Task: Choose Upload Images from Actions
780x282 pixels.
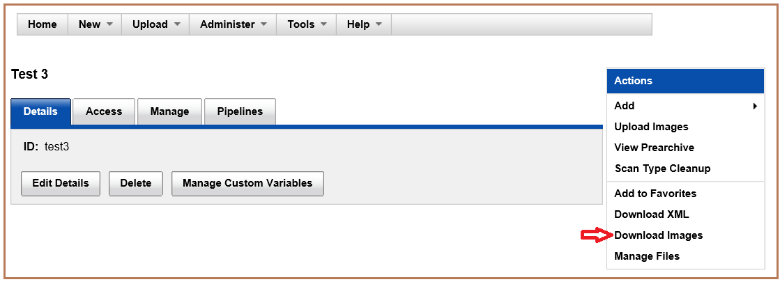Action: (651, 127)
